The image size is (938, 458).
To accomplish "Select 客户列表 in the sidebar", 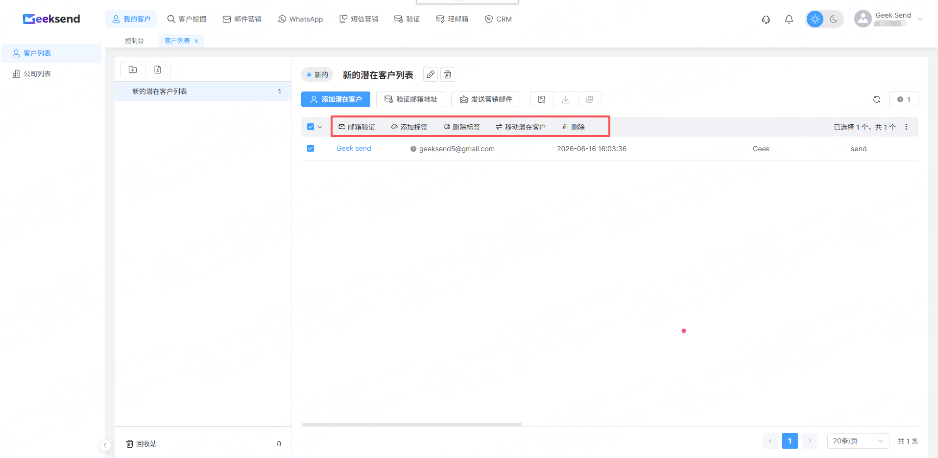I will (51, 53).
